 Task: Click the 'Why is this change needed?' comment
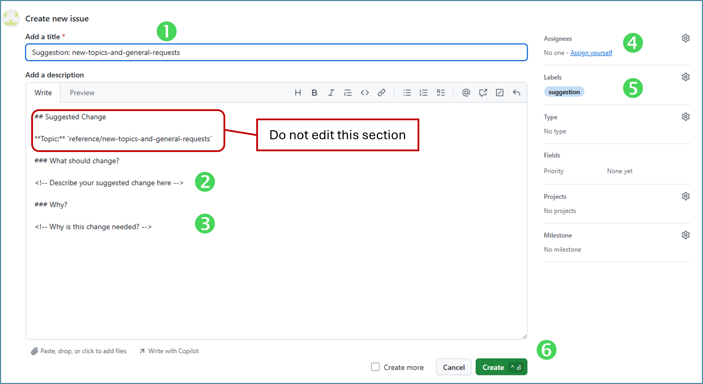click(93, 227)
